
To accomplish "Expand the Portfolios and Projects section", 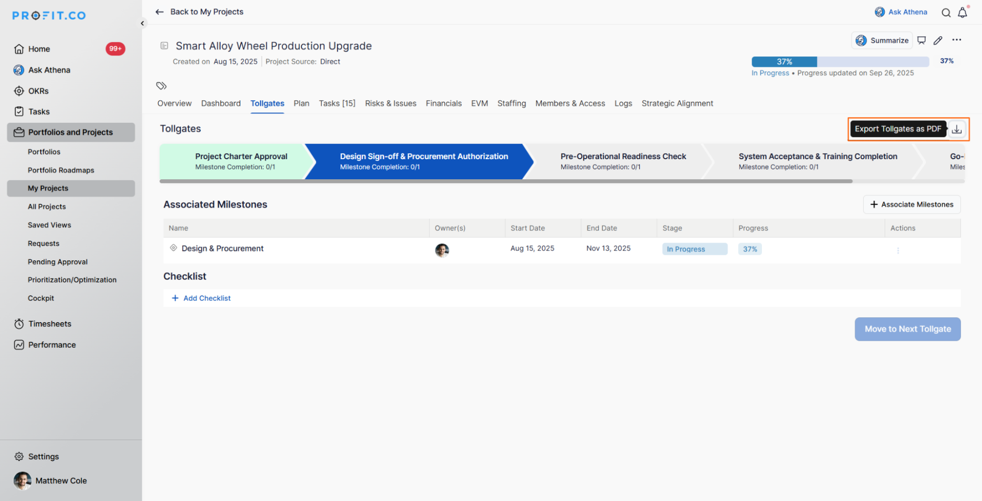I will [x=71, y=132].
